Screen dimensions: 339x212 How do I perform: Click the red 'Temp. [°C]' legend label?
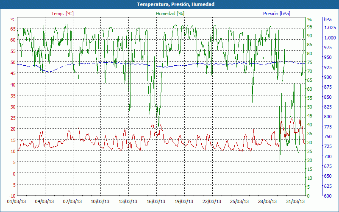click(62, 14)
